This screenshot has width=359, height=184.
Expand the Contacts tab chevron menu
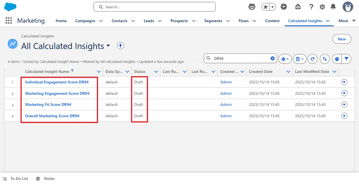133,21
